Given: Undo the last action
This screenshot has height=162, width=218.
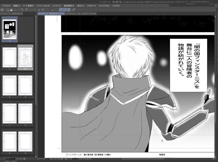Looking at the screenshot, I should click(x=22, y=10).
